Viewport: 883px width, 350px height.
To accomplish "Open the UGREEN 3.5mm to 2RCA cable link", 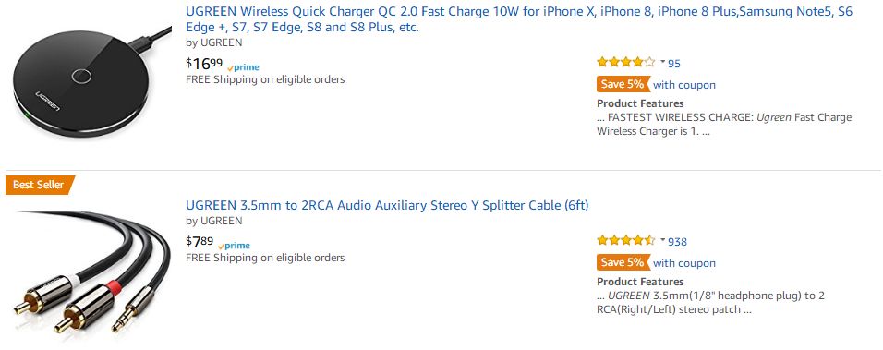I will click(387, 205).
